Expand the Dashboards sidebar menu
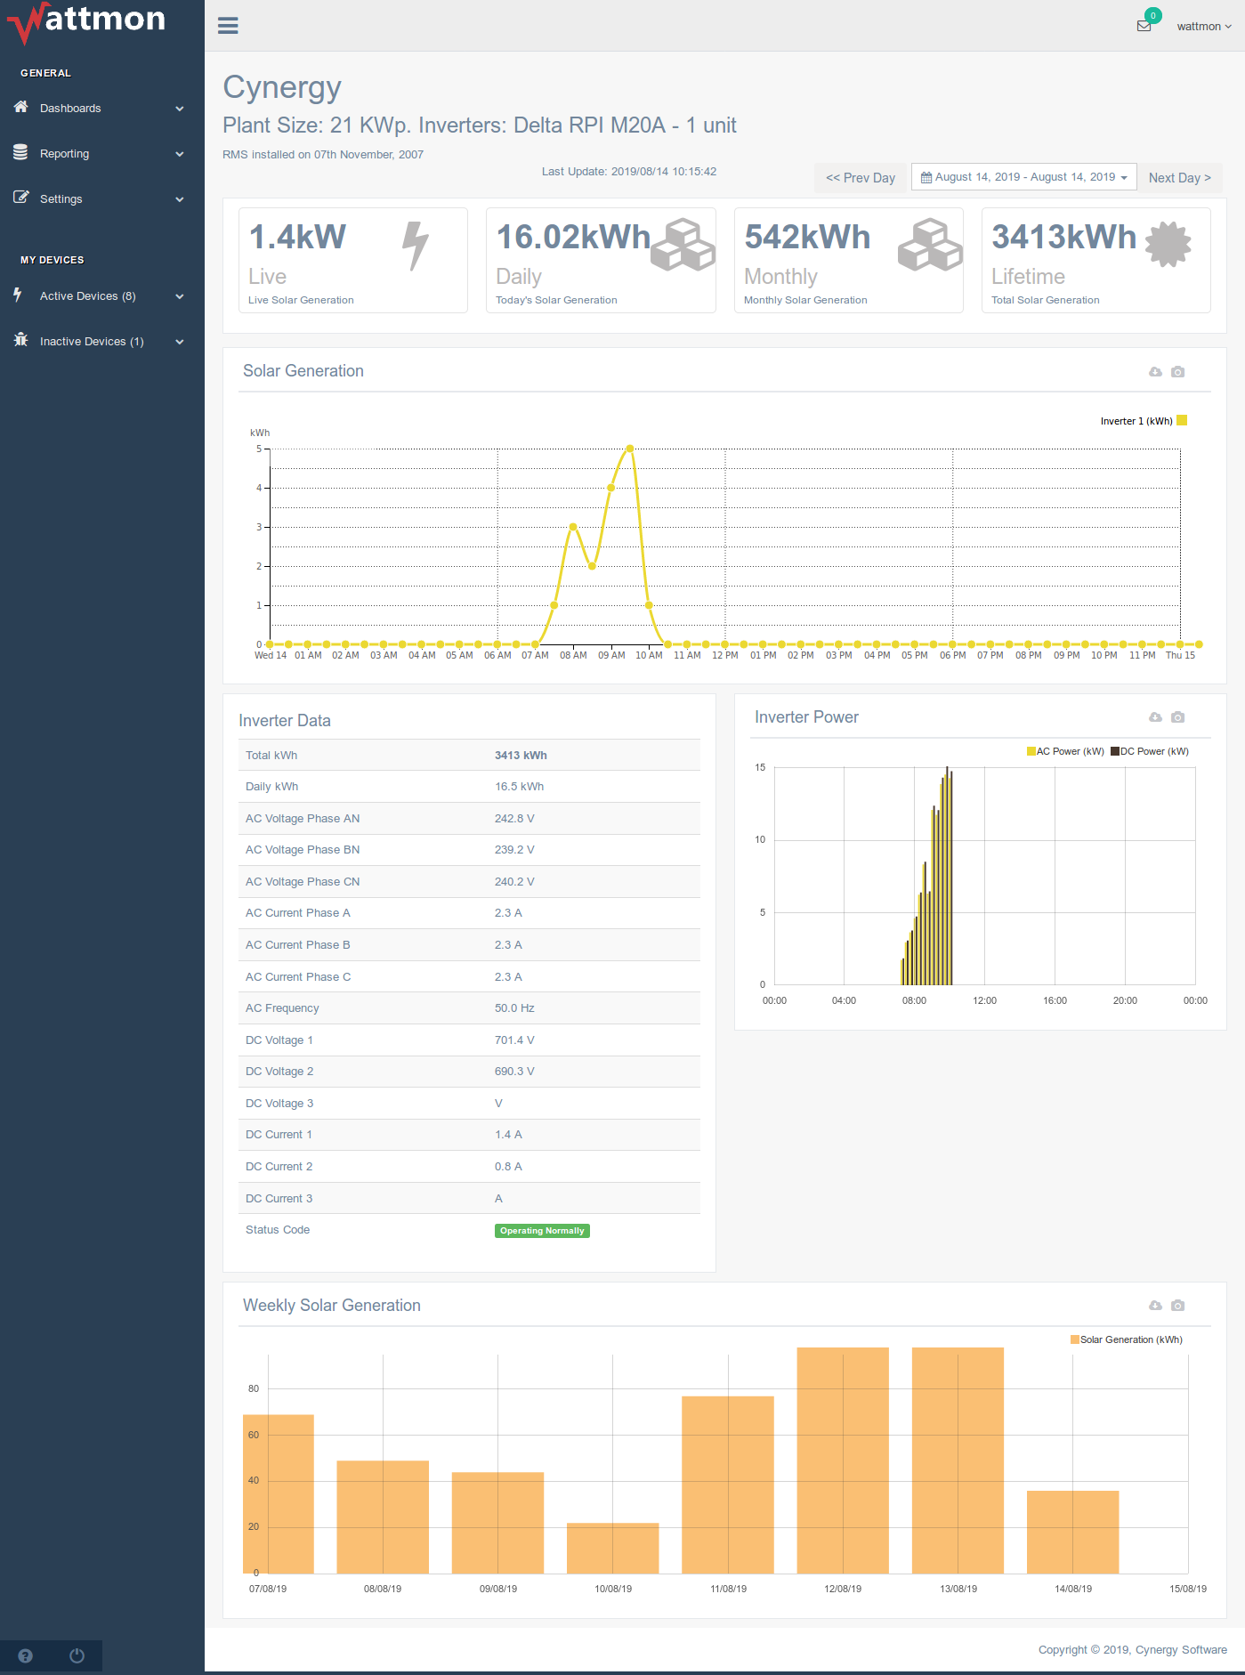This screenshot has height=1675, width=1245. pyautogui.click(x=100, y=109)
